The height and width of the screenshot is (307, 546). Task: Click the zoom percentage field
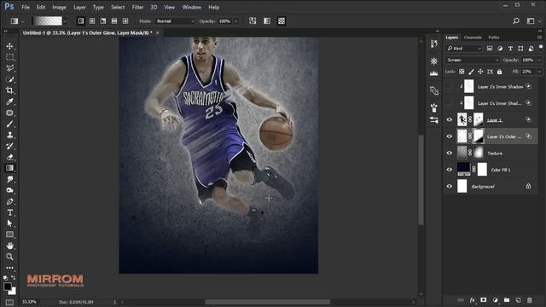click(x=29, y=302)
